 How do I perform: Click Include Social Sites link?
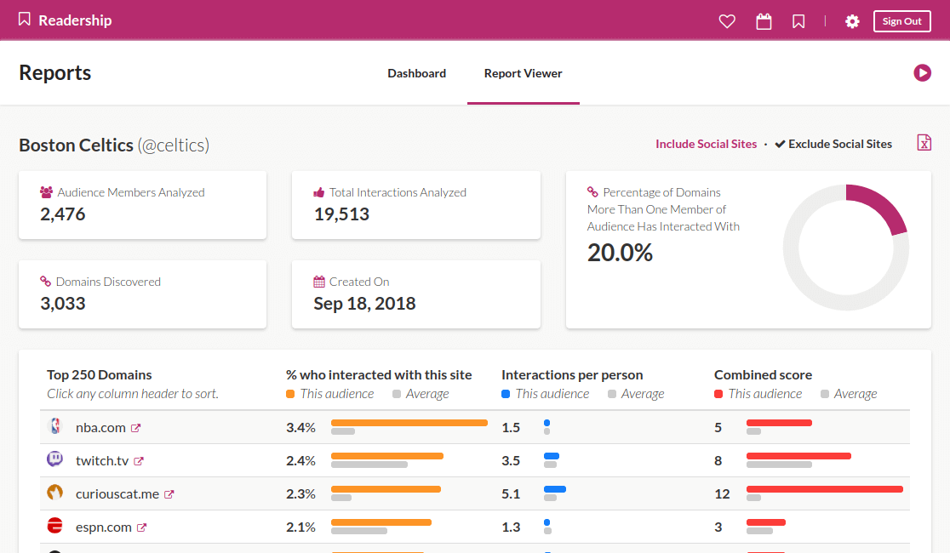(x=706, y=144)
